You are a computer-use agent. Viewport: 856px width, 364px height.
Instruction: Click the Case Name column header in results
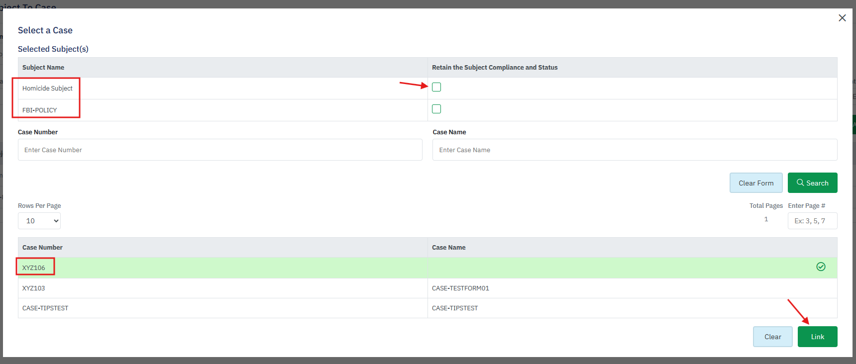pos(449,248)
